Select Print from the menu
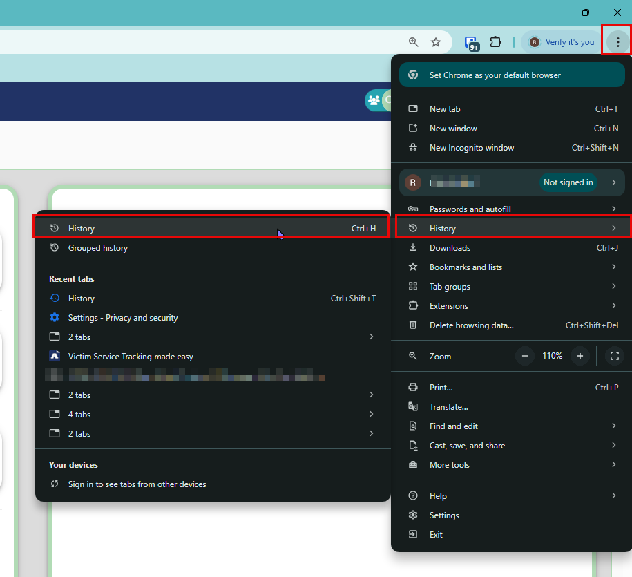 (512, 387)
